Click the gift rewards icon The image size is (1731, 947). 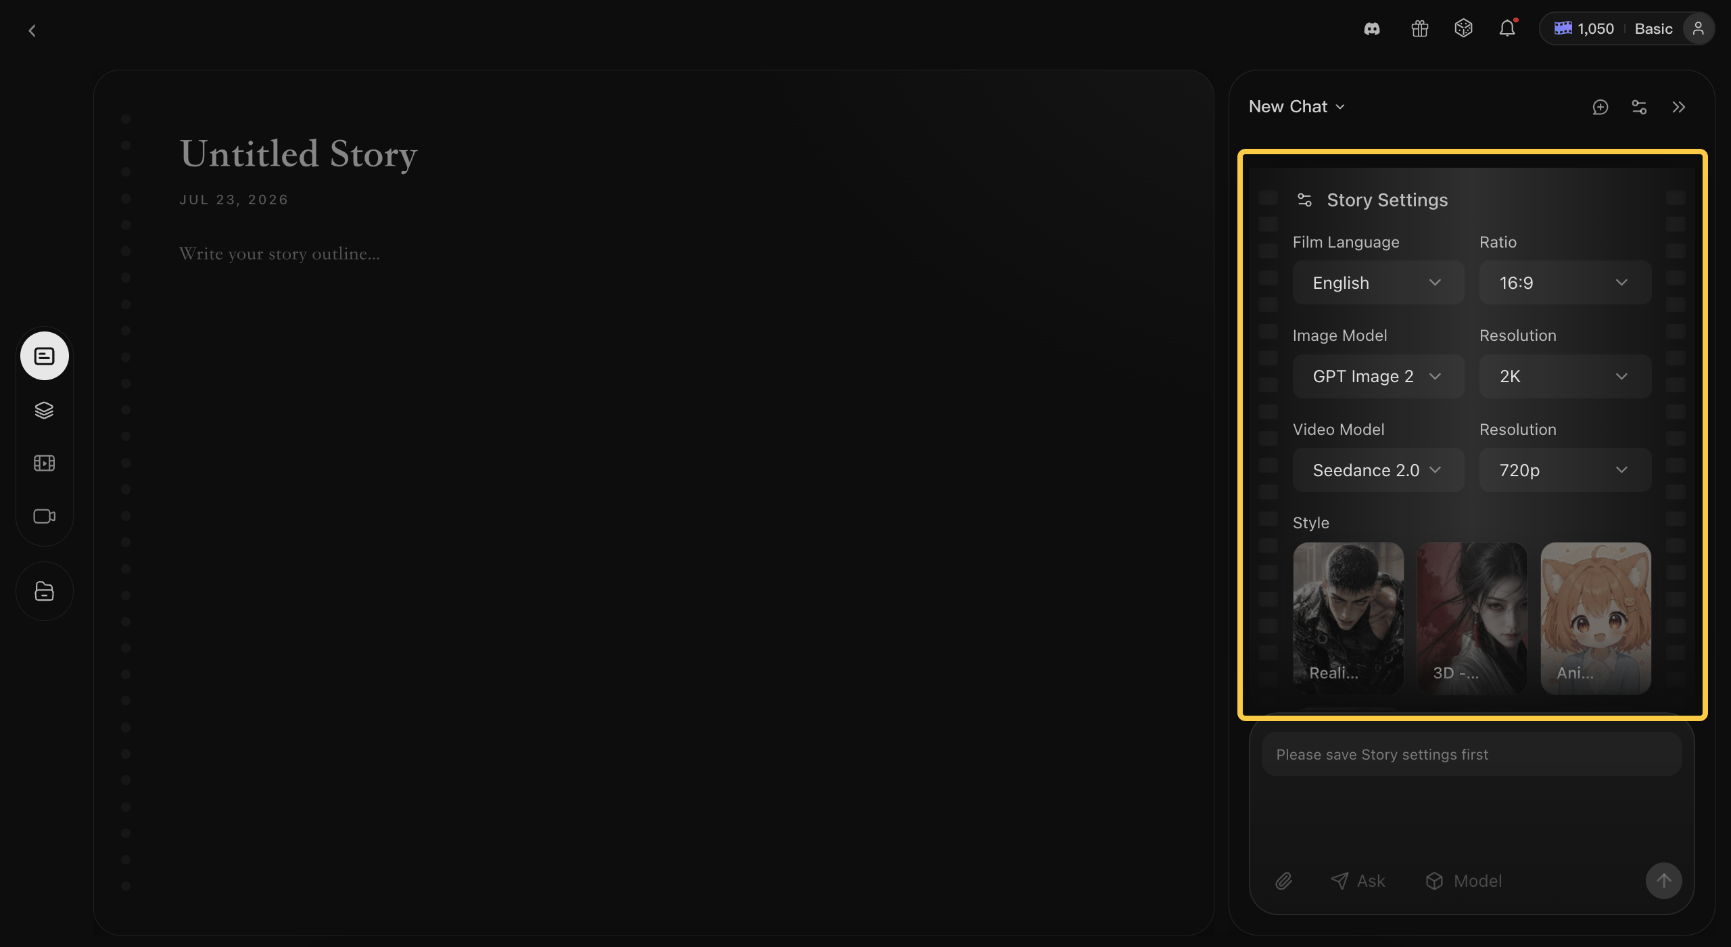coord(1419,29)
